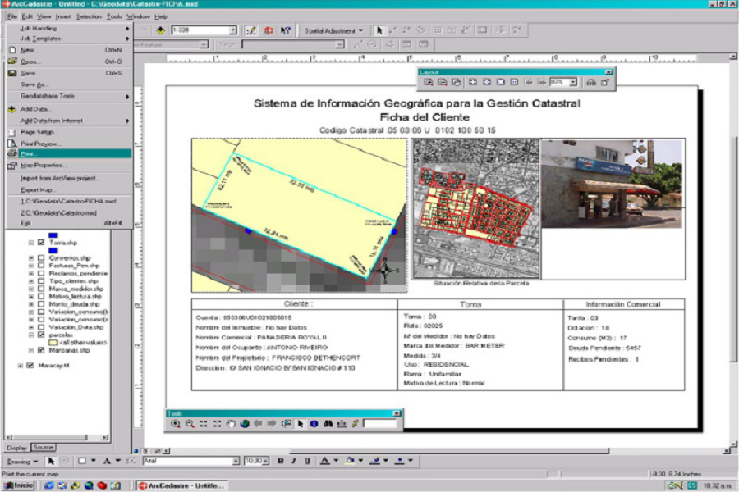739x492 pixels.
Task: Select the Measure tool
Action: (x=342, y=424)
